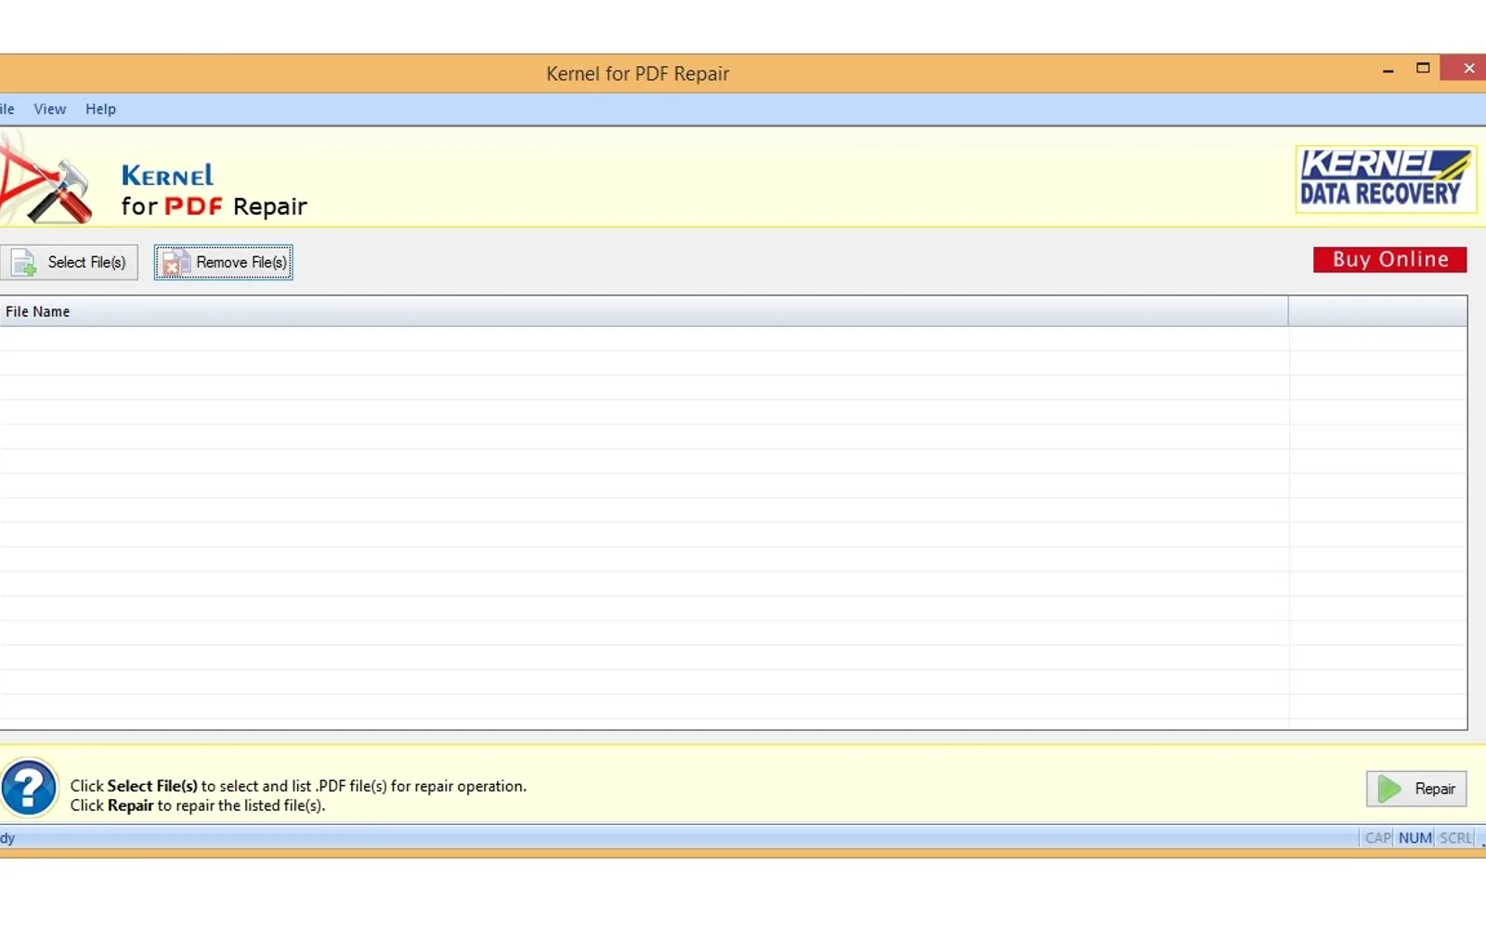Click the CAP status bar indicator
Image resolution: width=1486 pixels, height=929 pixels.
pos(1377,838)
